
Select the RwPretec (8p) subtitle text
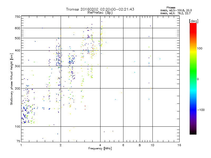(x=100, y=12)
